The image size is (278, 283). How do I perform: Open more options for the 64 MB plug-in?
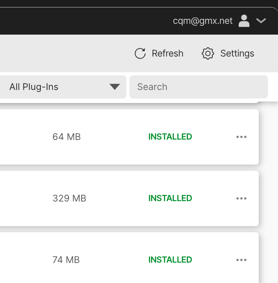click(x=241, y=137)
